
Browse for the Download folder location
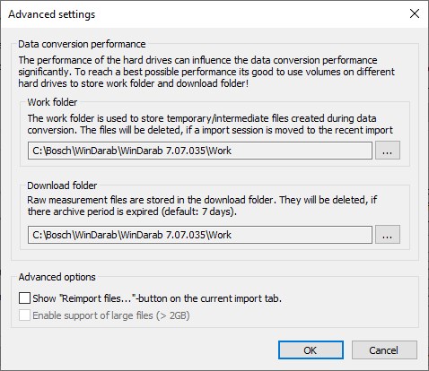click(388, 235)
